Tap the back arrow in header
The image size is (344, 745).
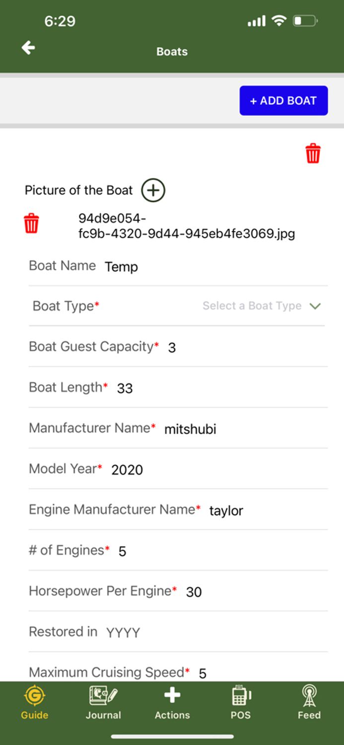tap(28, 48)
